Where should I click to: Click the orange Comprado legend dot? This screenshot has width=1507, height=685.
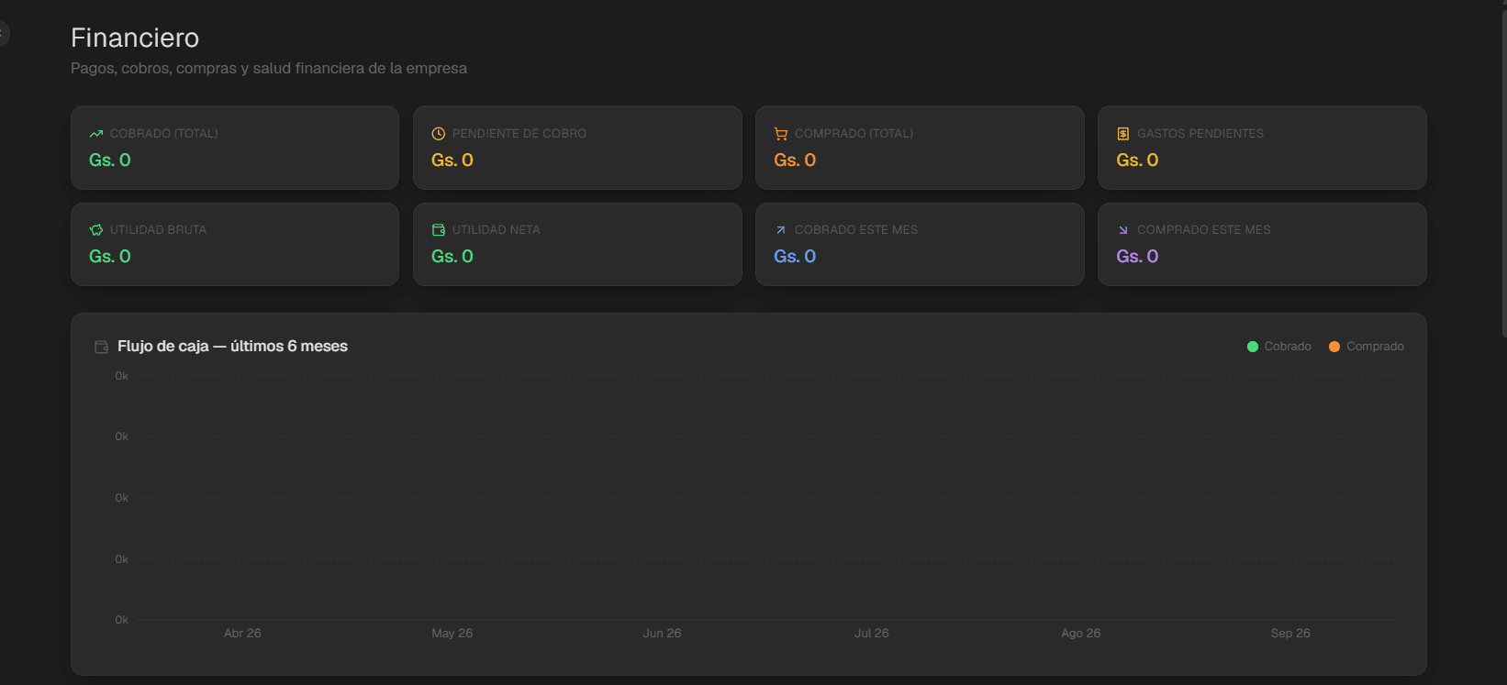1334,347
